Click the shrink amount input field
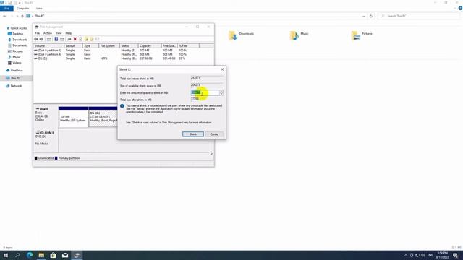The width and height of the screenshot is (463, 260). [x=205, y=93]
